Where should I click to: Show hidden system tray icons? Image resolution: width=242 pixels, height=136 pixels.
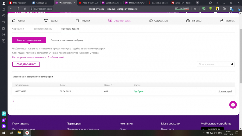coord(204,133)
